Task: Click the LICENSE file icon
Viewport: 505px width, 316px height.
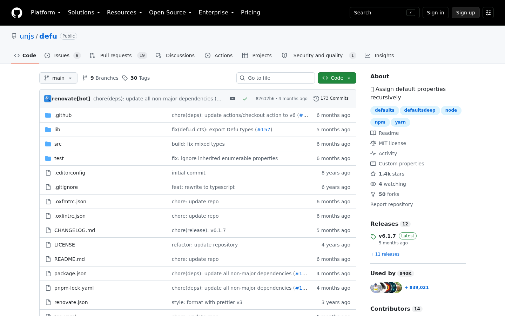Action: (48, 245)
